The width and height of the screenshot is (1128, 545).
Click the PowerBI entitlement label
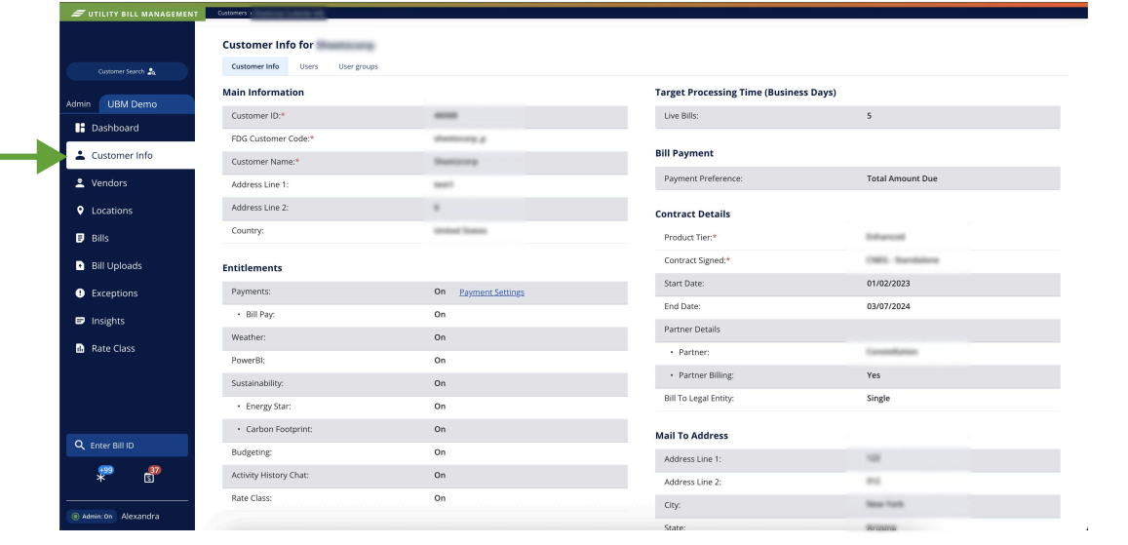tap(249, 360)
